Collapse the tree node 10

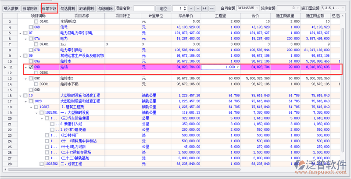[20, 96]
